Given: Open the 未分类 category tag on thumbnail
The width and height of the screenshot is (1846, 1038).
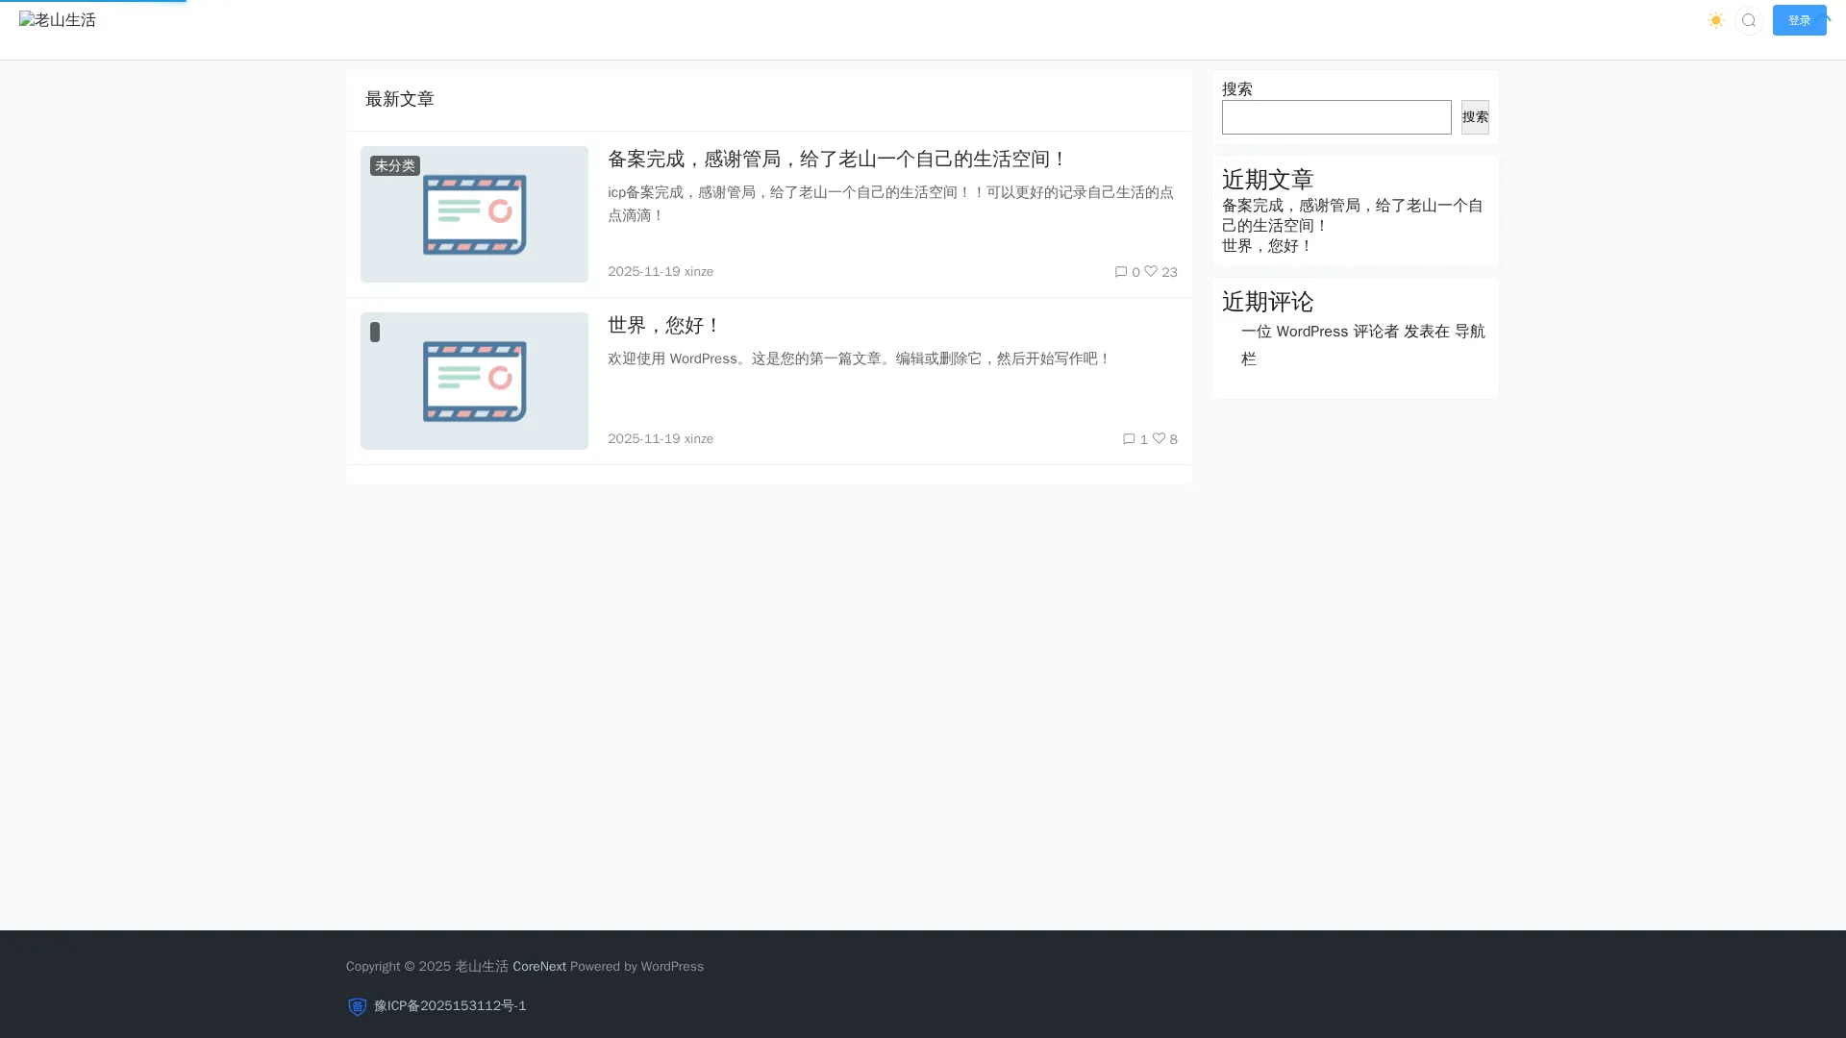Looking at the screenshot, I should click(394, 166).
